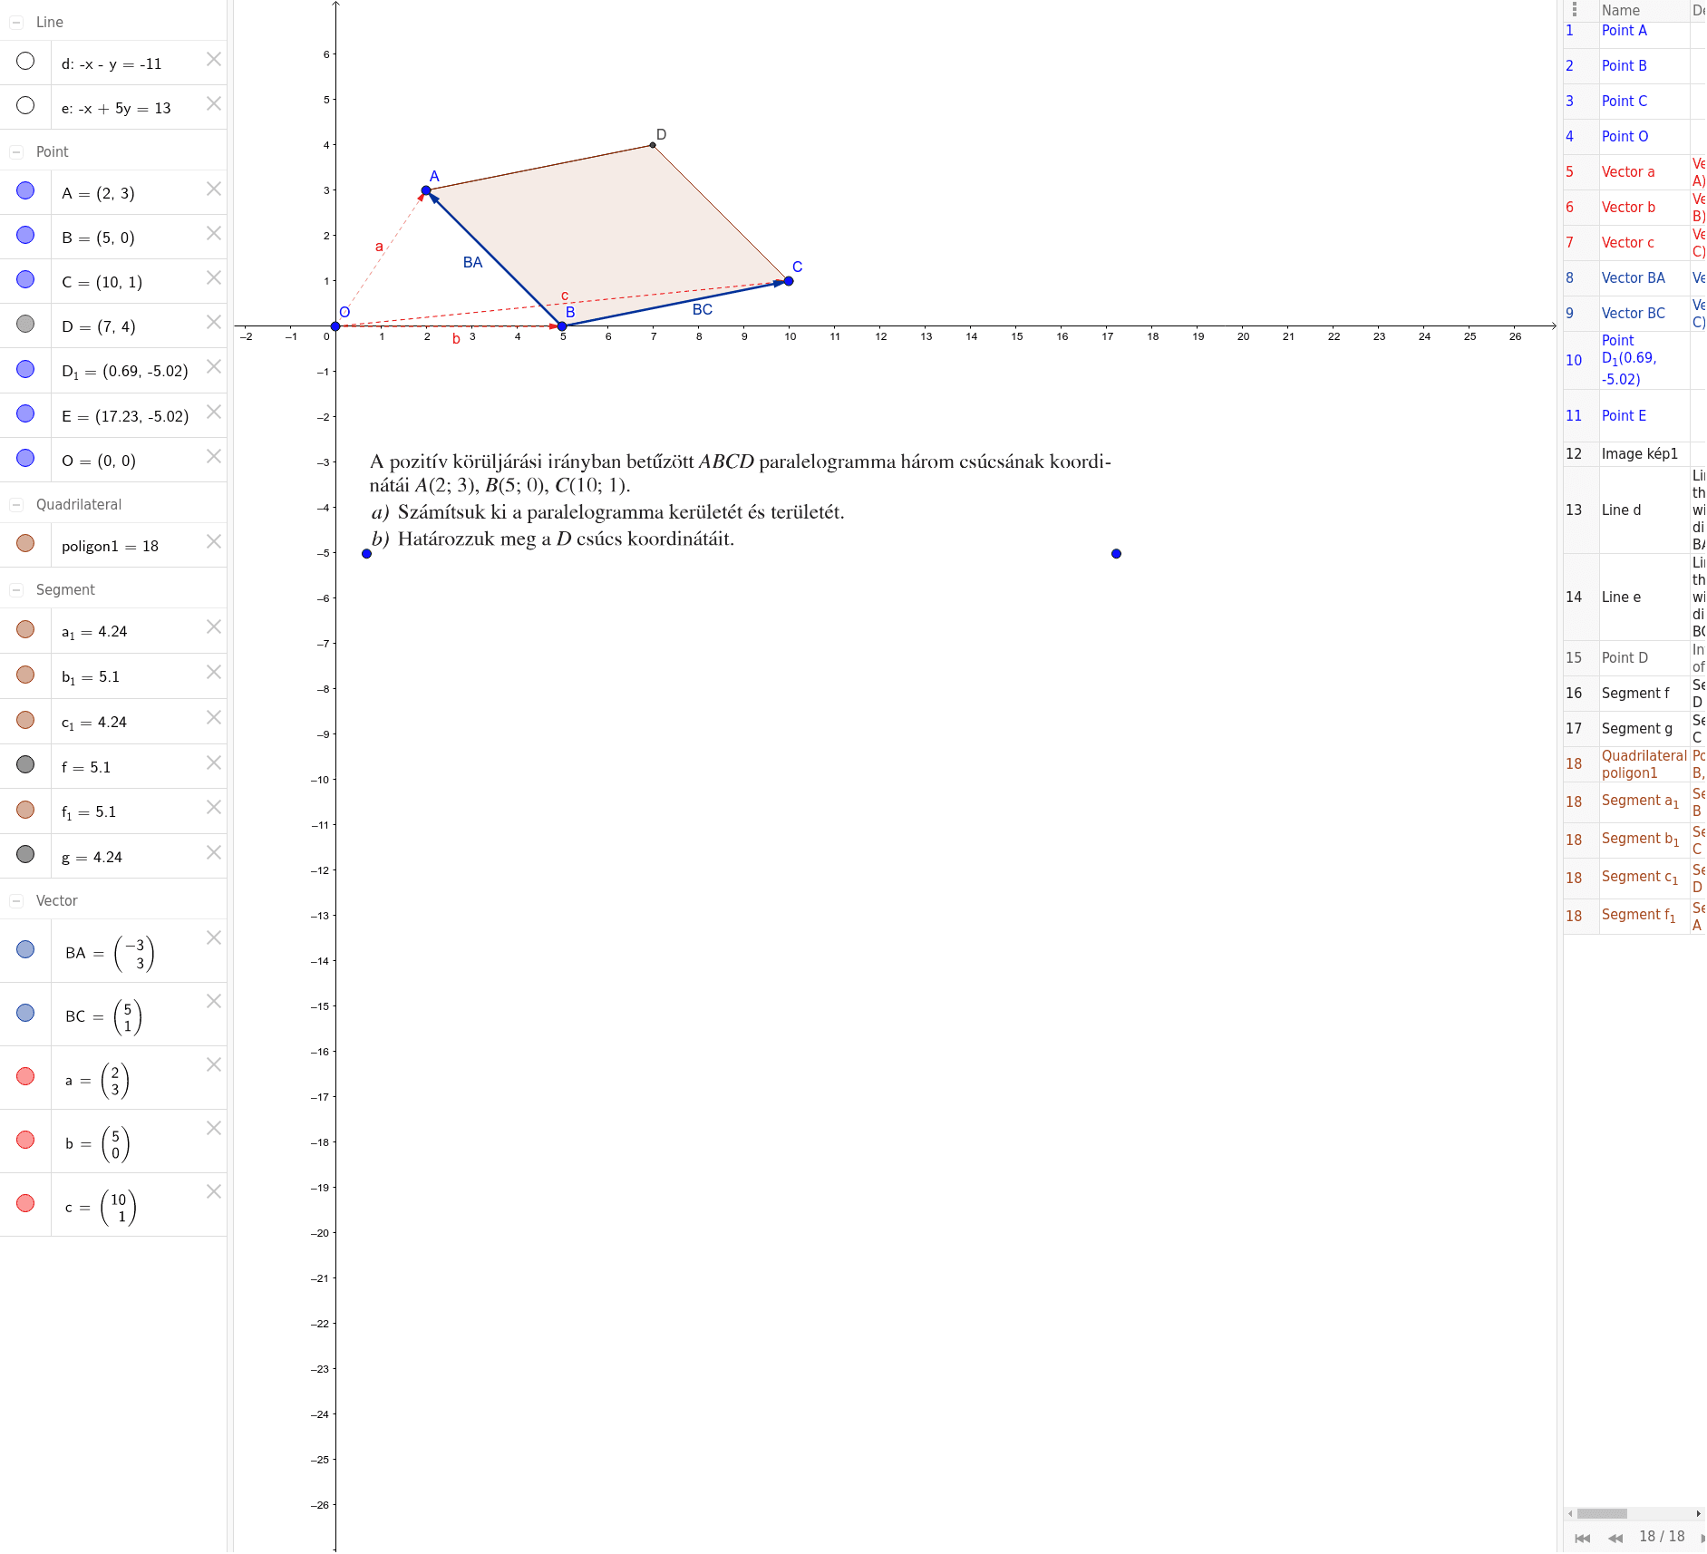This screenshot has width=1707, height=1554.
Task: Click the problem text image in graphics
Action: tap(741, 500)
